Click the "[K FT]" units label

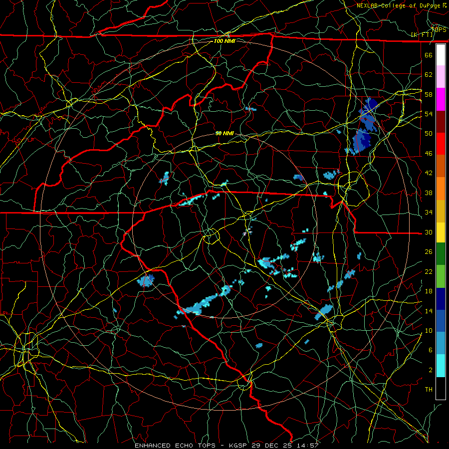tap(422, 35)
